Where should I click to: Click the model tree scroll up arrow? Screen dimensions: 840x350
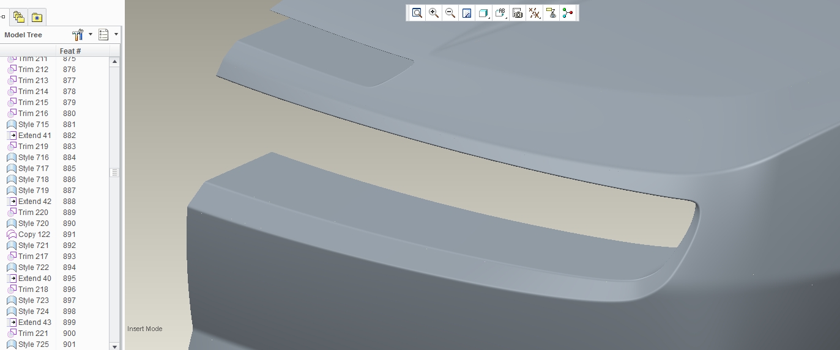tap(114, 62)
